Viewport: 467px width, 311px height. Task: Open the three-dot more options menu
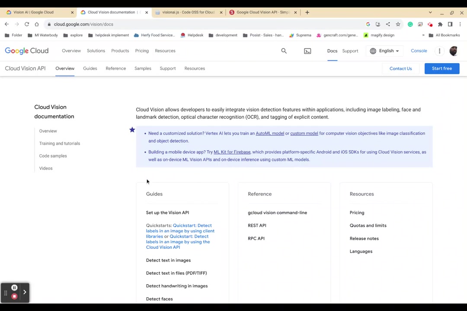pos(439,51)
